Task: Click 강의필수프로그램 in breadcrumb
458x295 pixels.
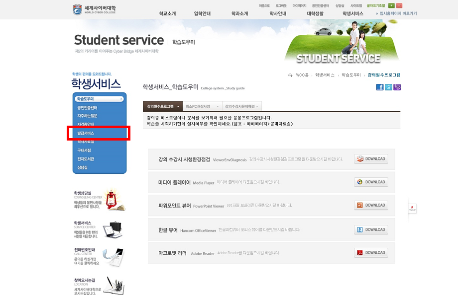Action: tap(384, 75)
